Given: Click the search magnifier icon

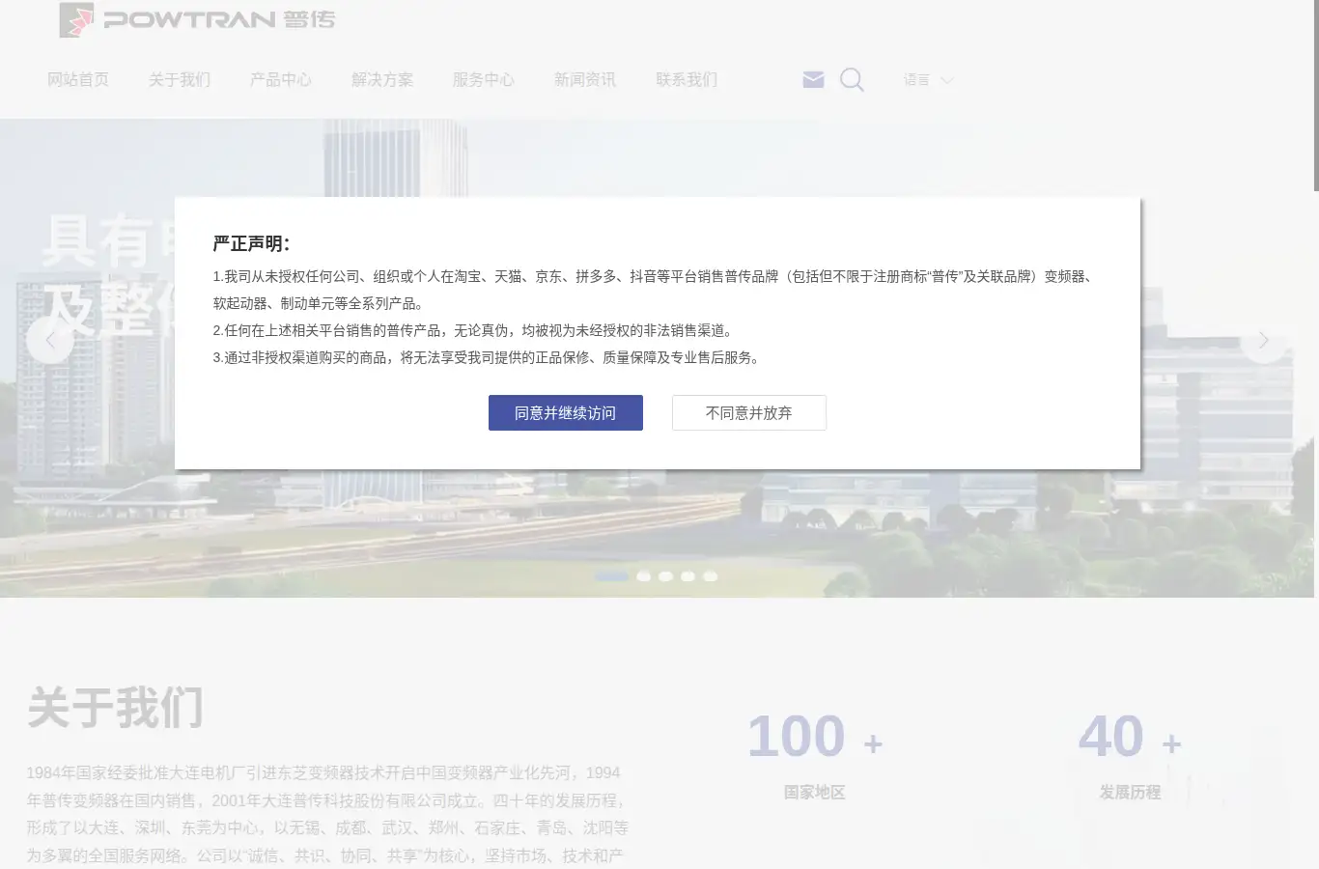Looking at the screenshot, I should [852, 80].
